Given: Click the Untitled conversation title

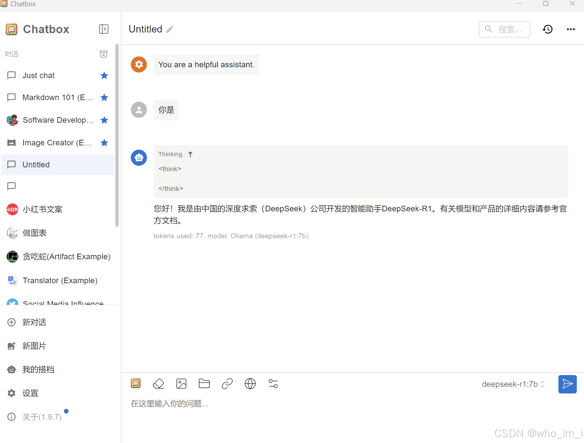Looking at the screenshot, I should [145, 29].
